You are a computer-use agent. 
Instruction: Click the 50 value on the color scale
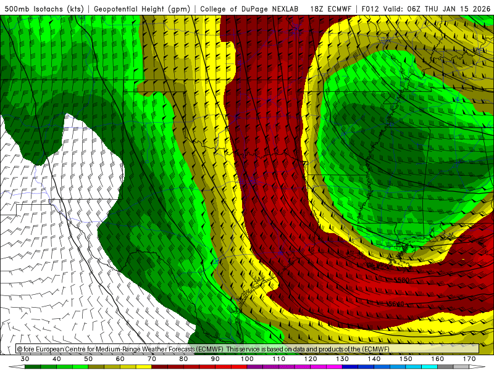88,359
